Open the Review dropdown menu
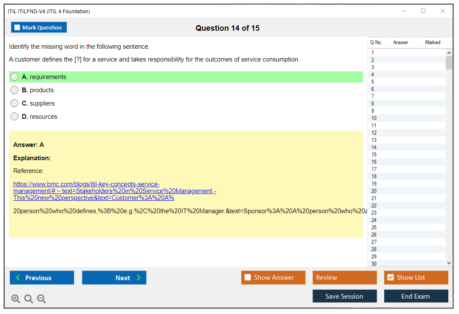Viewport: 459px width, 314px height. 345,278
